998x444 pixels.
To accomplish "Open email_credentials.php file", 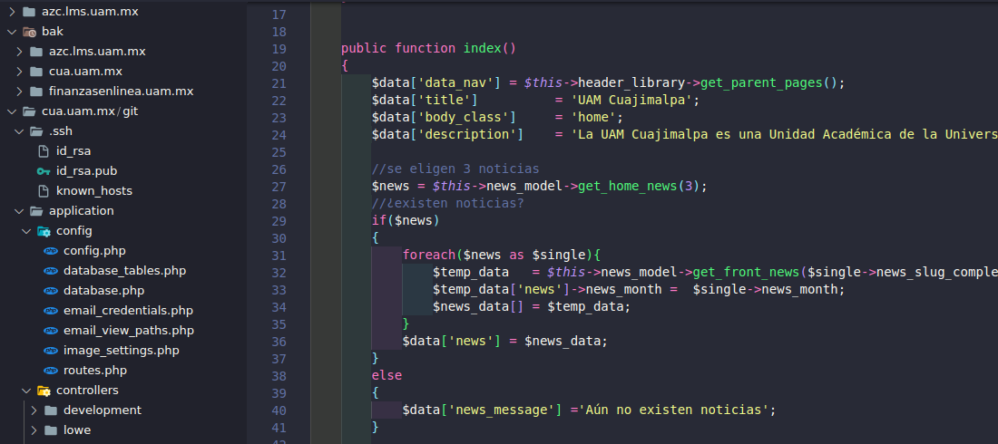I will tap(128, 311).
